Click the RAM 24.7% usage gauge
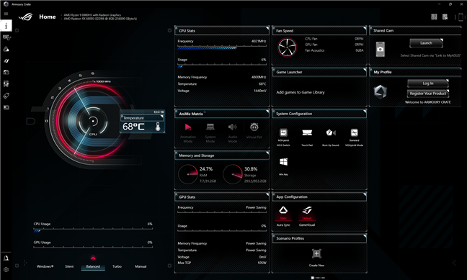The image size is (467, 280). (188, 174)
